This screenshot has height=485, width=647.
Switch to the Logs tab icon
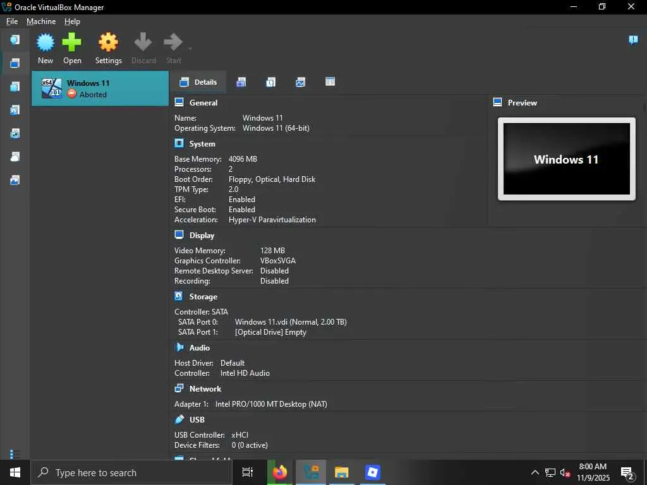coord(270,82)
